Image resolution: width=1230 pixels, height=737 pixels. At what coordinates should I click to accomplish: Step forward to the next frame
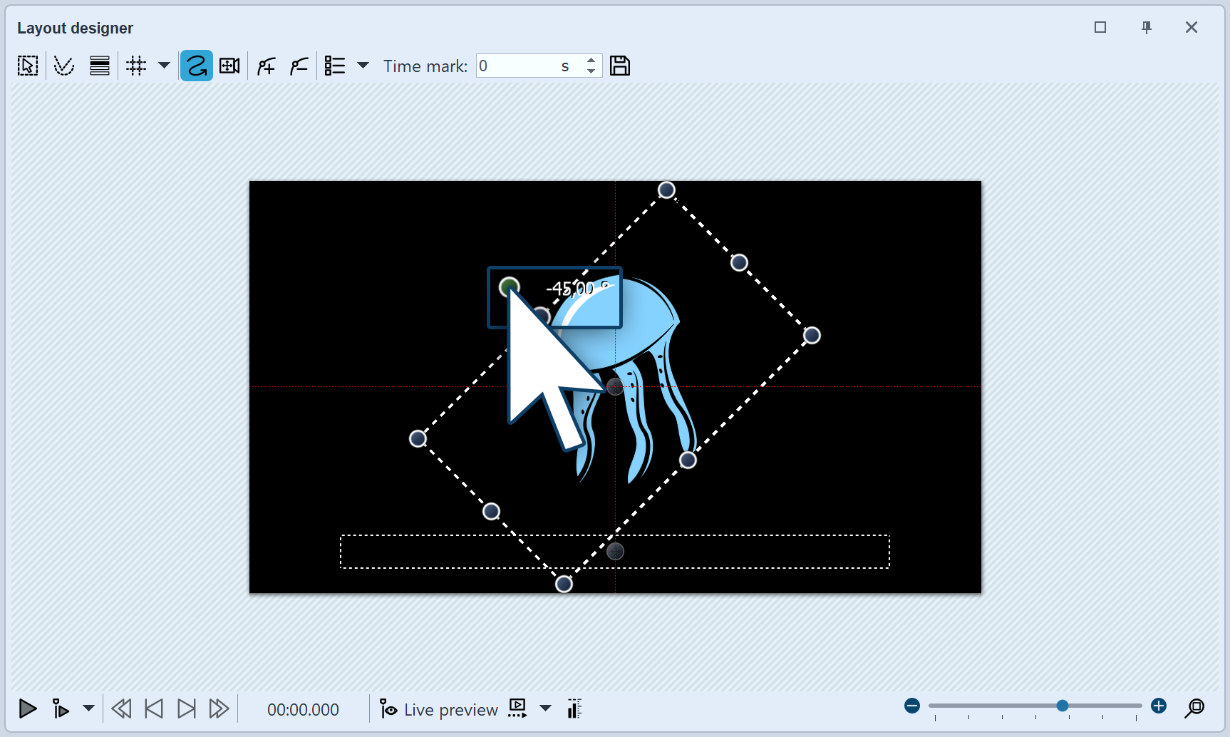[x=187, y=708]
